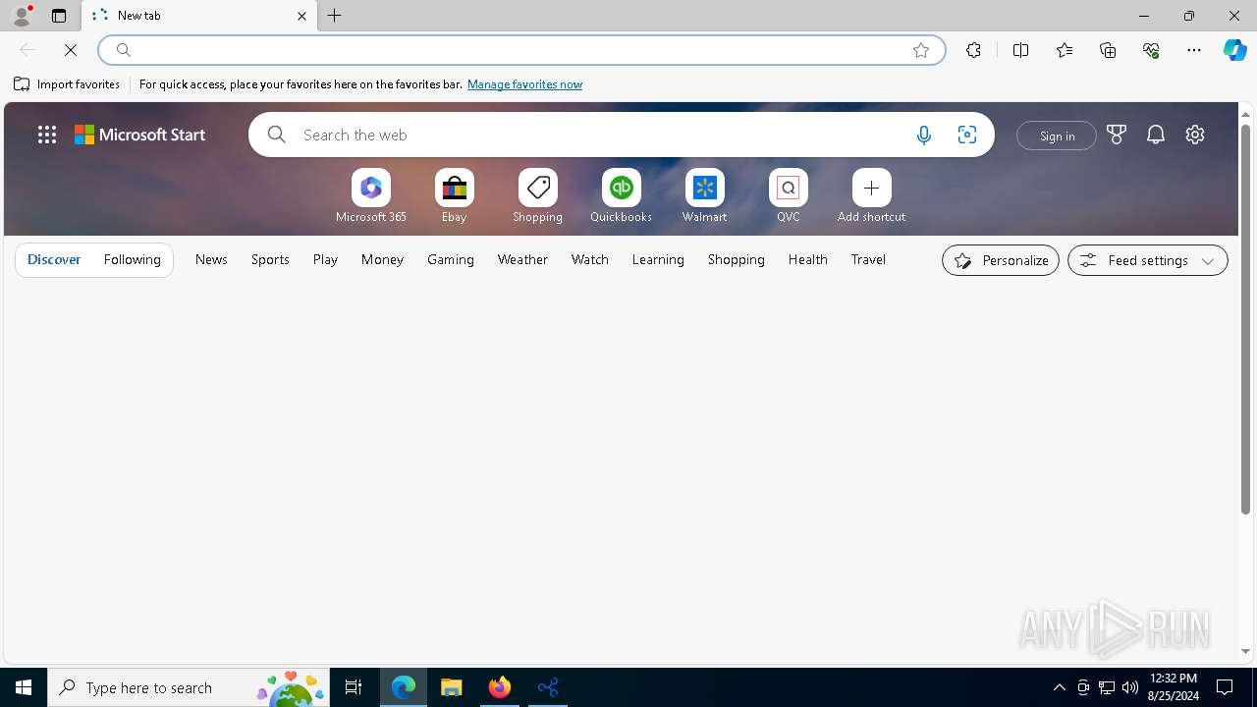Screen dimensions: 1257x707
Task: Open notifications bell
Action: pos(1156,135)
